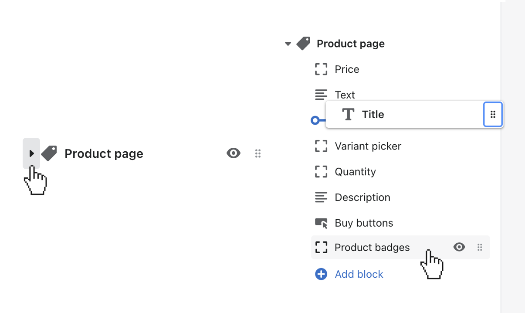Select the Quantity block
Screen dimensions: 525x313
(355, 172)
